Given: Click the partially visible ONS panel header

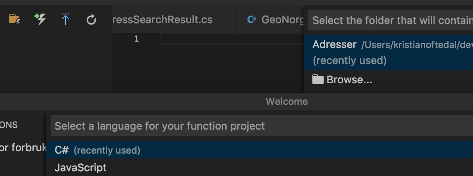Looking at the screenshot, I should [x=9, y=125].
